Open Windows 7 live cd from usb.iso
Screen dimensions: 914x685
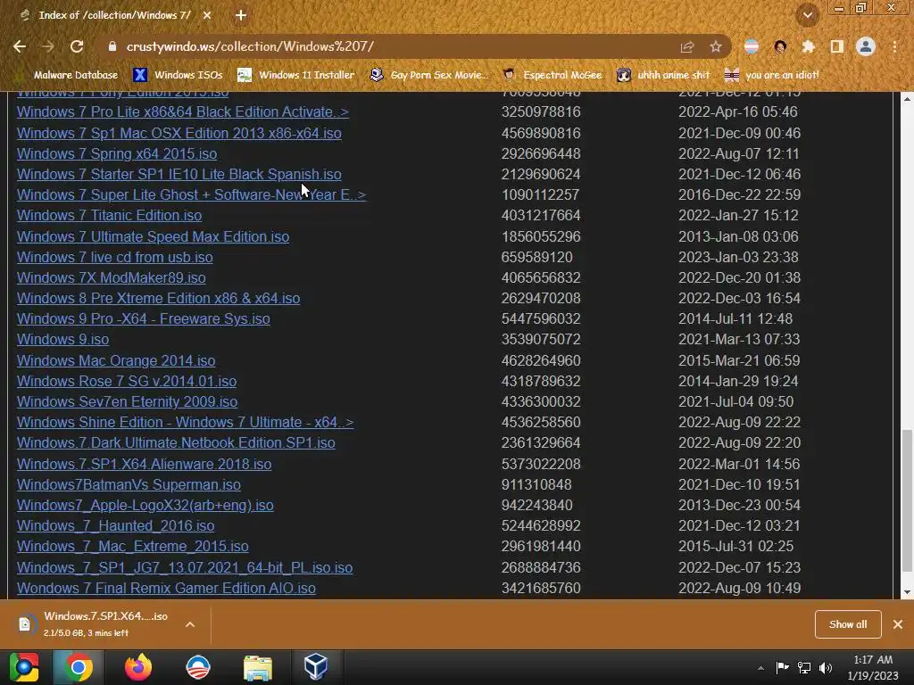pos(115,258)
